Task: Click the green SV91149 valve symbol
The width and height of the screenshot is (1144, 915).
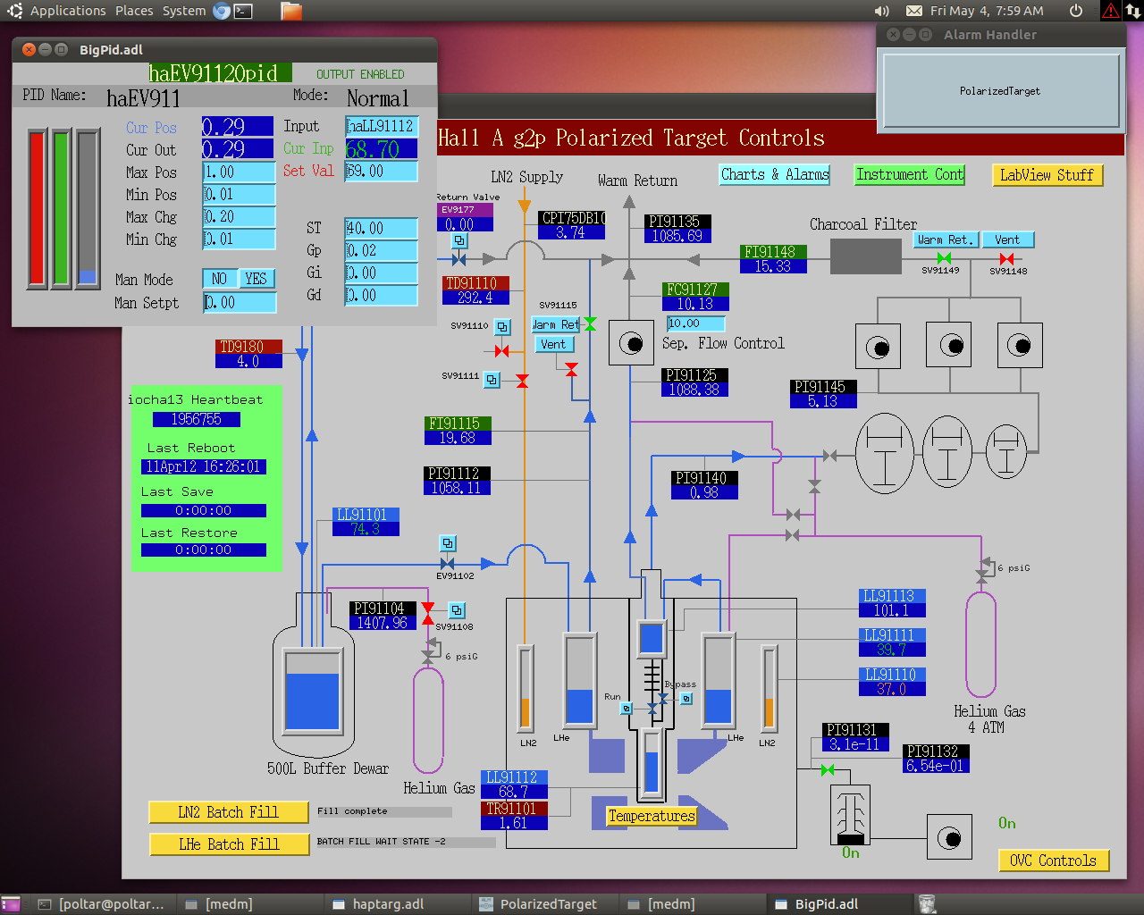Action: point(944,258)
